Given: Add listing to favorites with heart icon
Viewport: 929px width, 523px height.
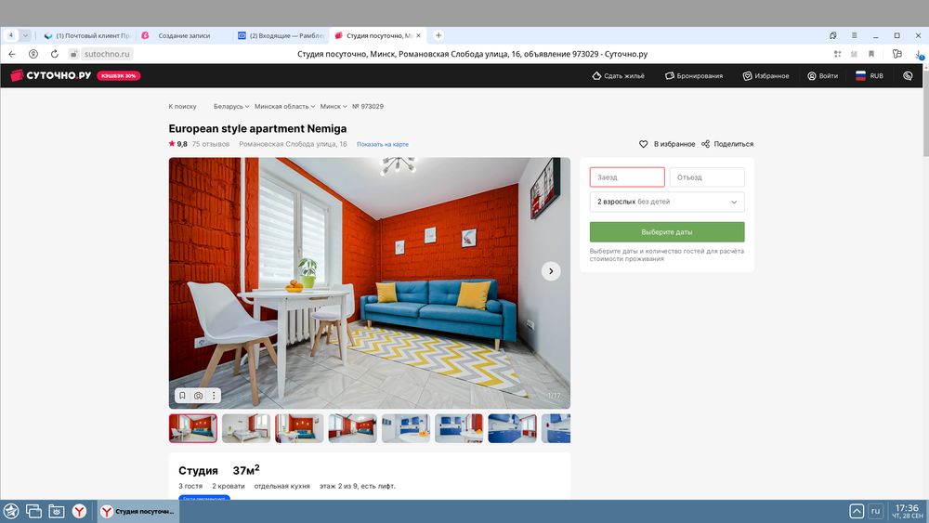Looking at the screenshot, I should point(643,144).
